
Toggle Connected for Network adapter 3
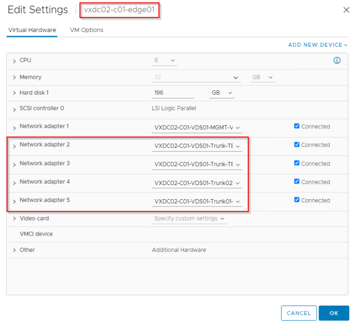tap(297, 163)
